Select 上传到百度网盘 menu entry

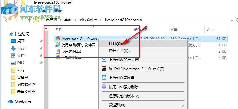(143, 78)
